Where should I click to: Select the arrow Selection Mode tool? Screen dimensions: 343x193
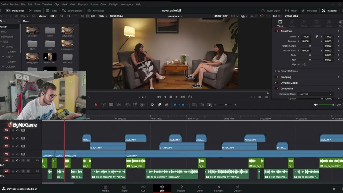pos(96,105)
